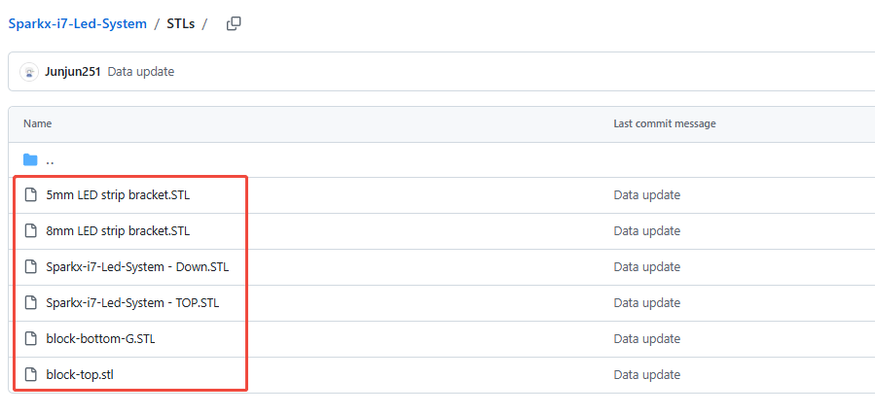Open Junjun251 user profile link
Screen dimensions: 875x414
(73, 72)
